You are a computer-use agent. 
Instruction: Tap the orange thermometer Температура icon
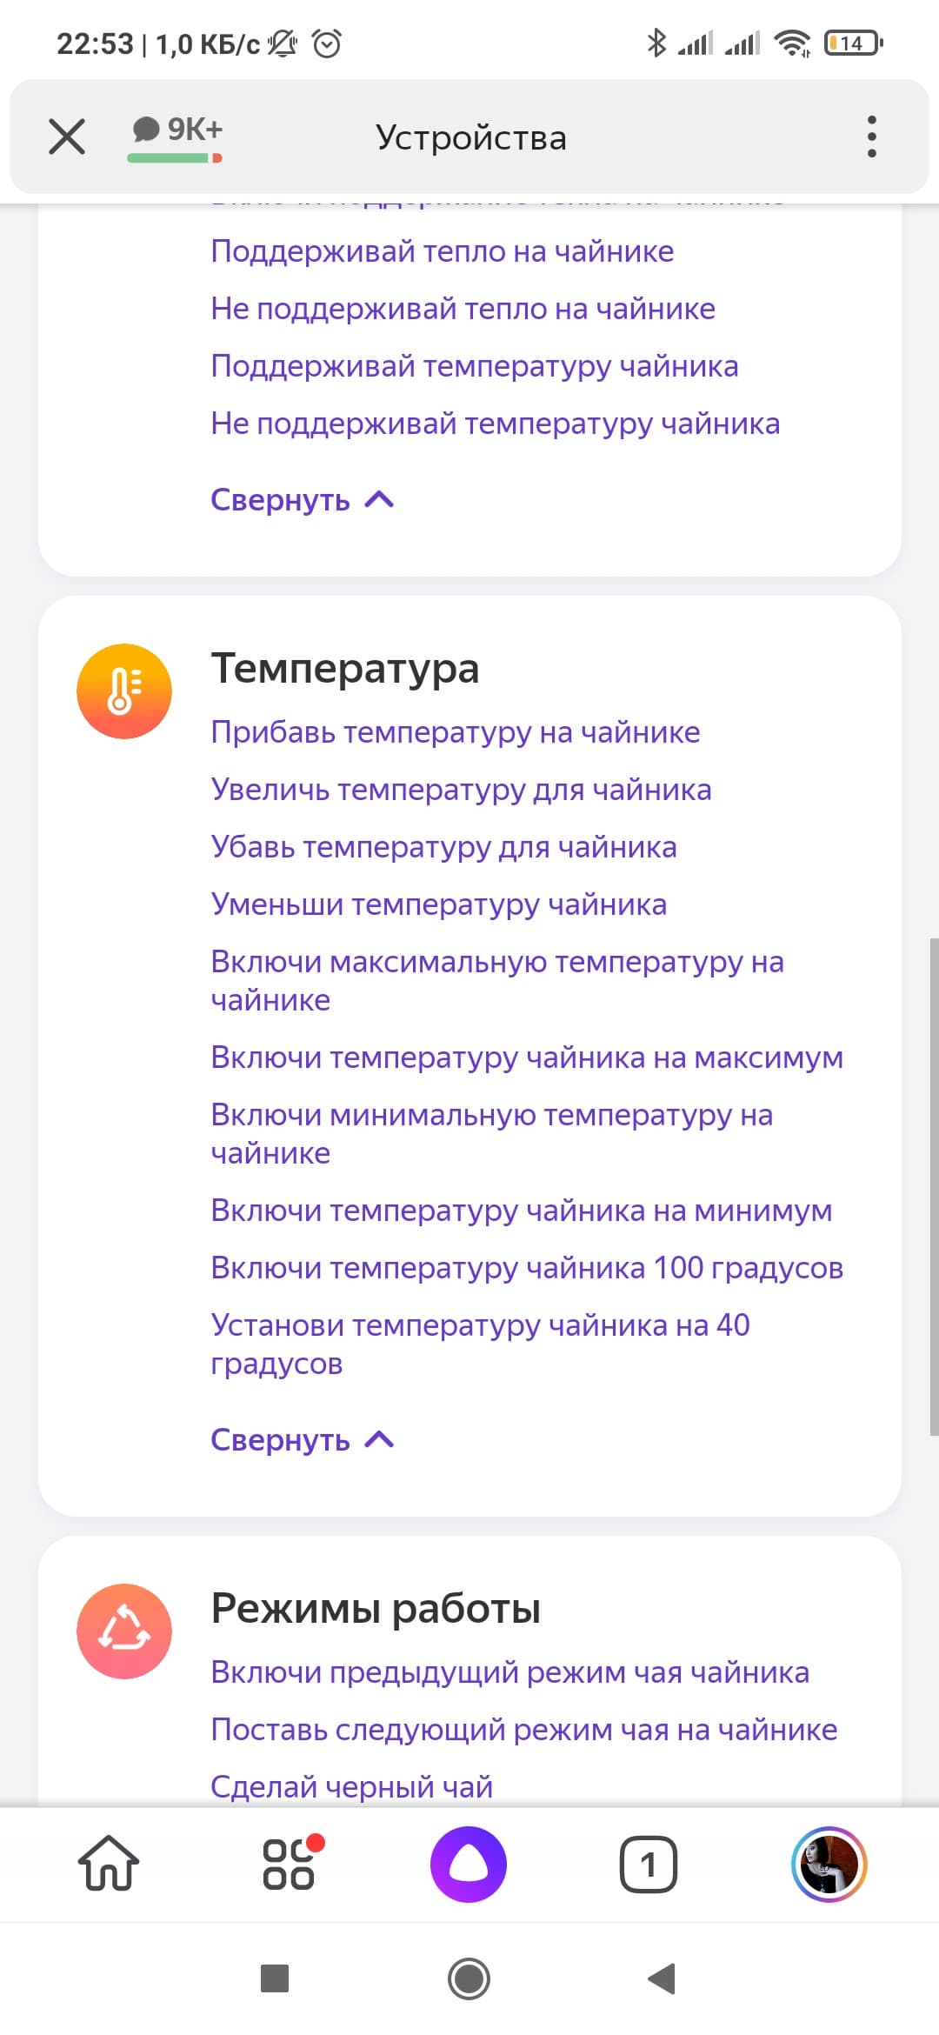(x=124, y=691)
